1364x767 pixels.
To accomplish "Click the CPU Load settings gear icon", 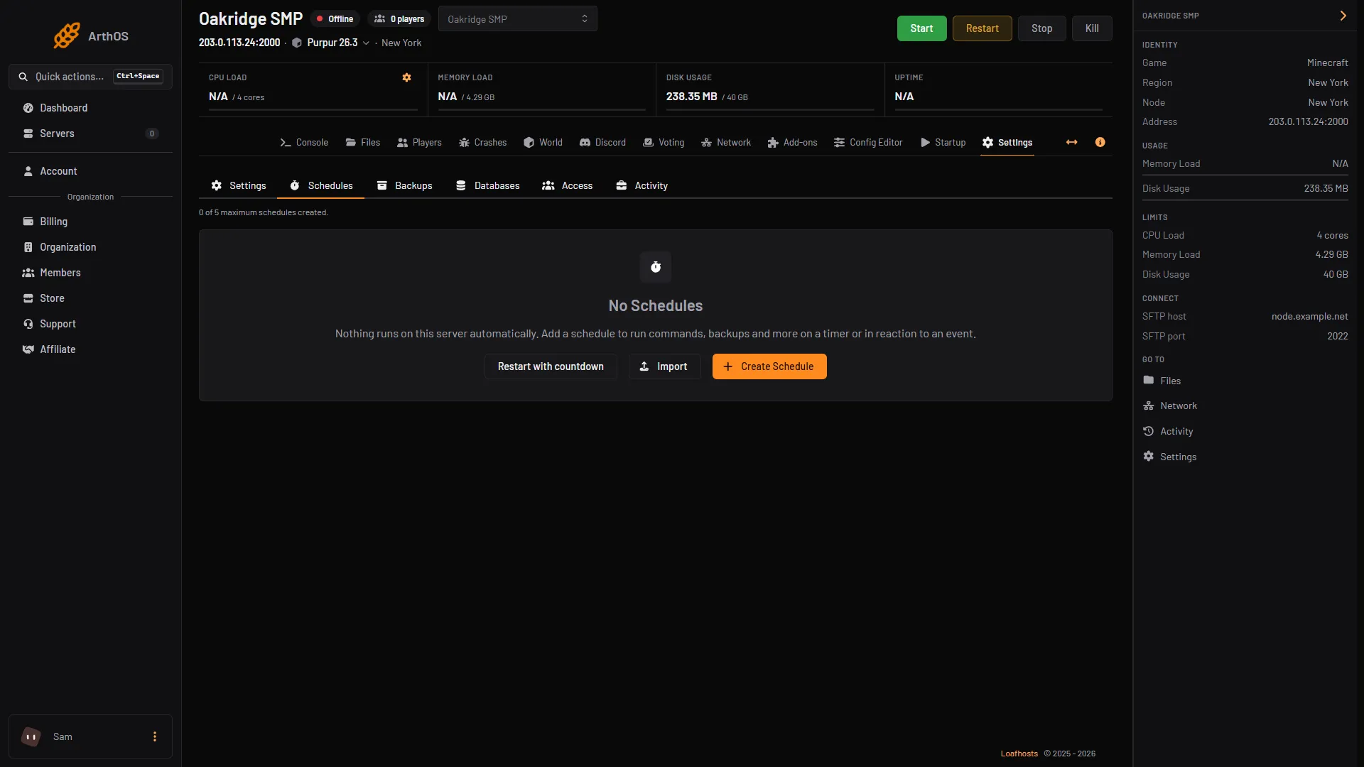I will 406,77.
